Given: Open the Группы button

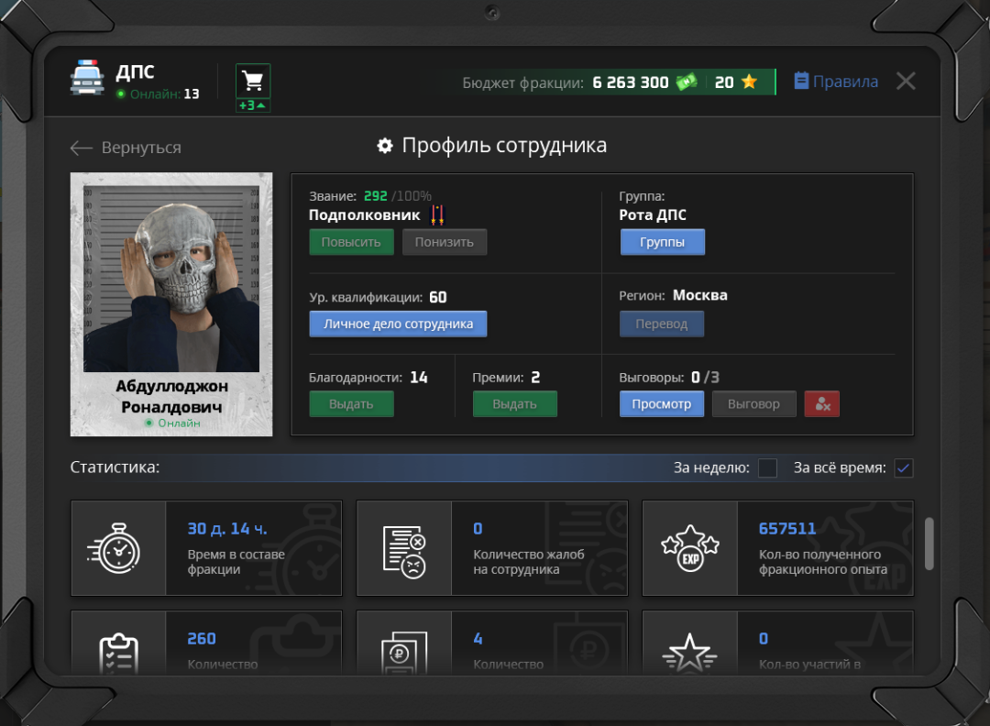Looking at the screenshot, I should [662, 242].
